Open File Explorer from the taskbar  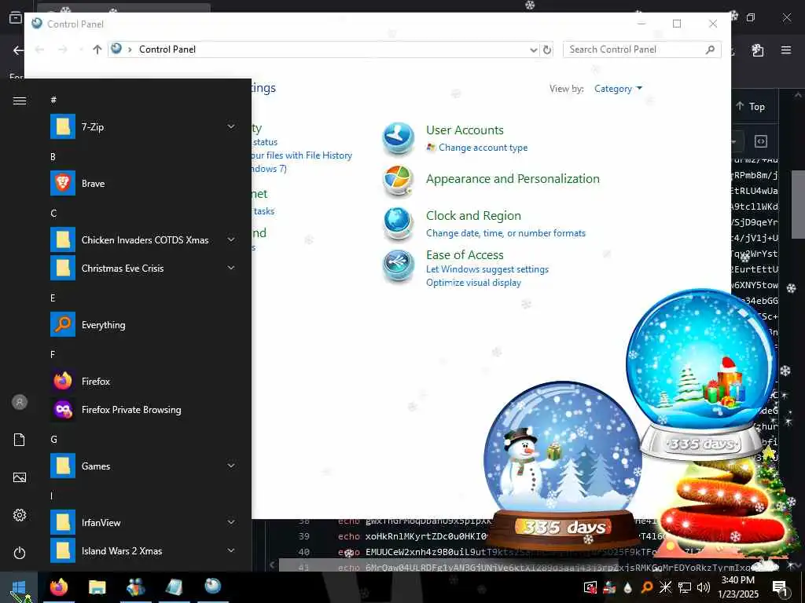click(x=97, y=587)
